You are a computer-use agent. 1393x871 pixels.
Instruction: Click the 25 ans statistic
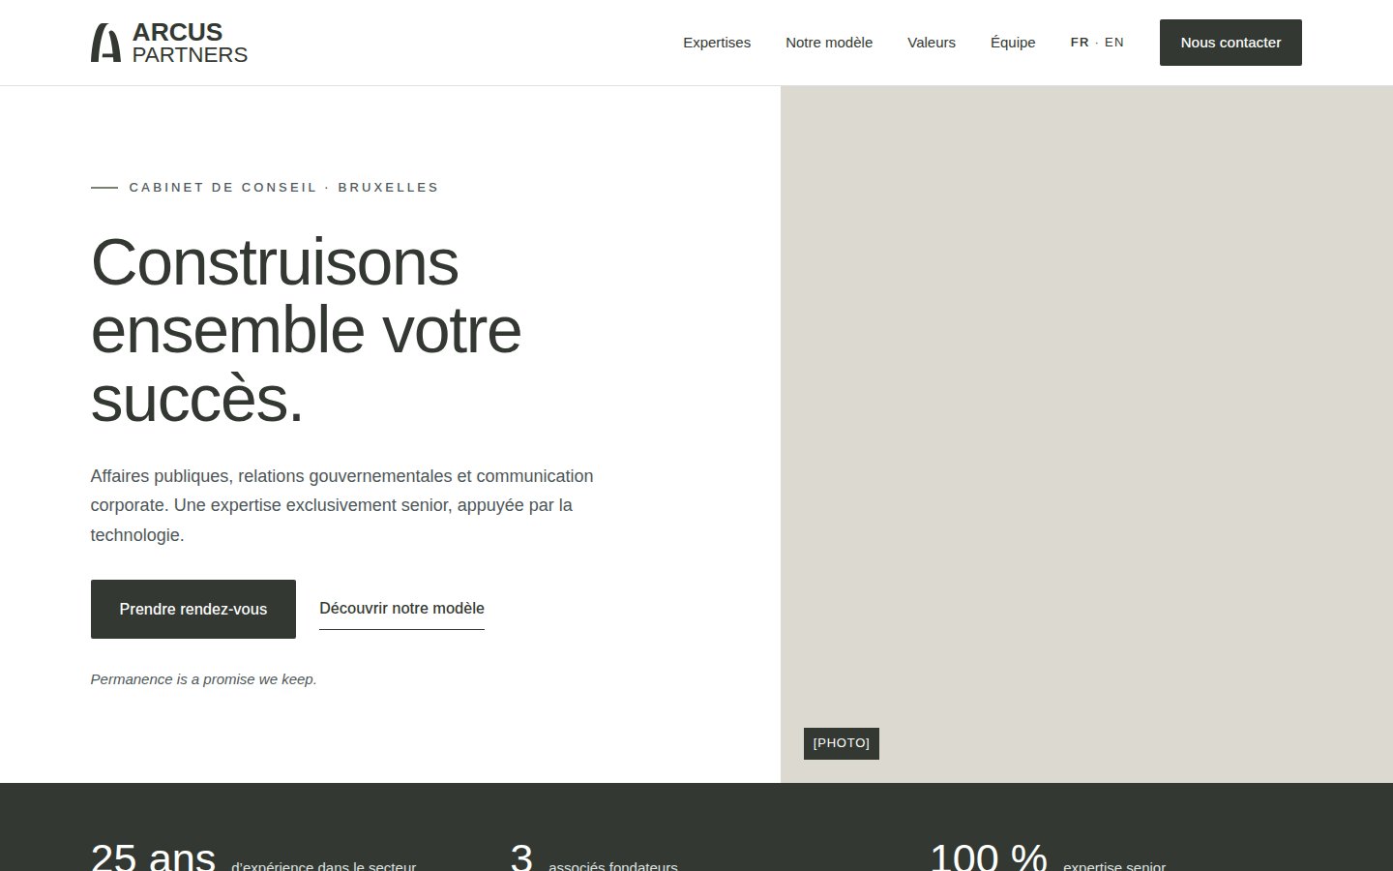click(x=253, y=857)
